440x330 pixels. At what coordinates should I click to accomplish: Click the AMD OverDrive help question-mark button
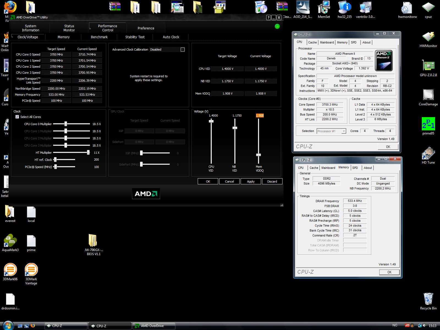269,17
